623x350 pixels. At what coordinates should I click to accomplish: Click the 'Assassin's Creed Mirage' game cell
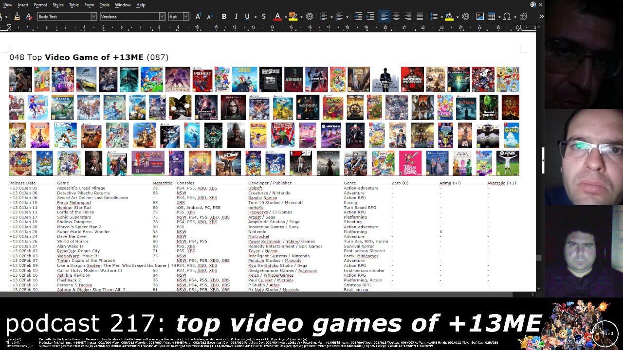(81, 188)
